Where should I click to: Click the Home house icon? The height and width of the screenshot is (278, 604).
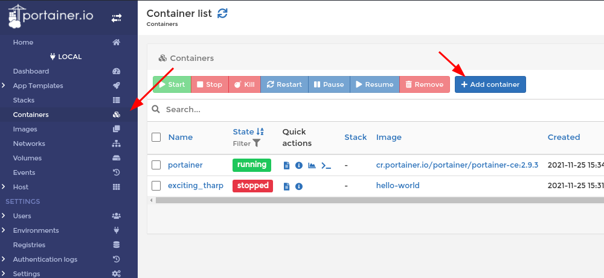117,42
